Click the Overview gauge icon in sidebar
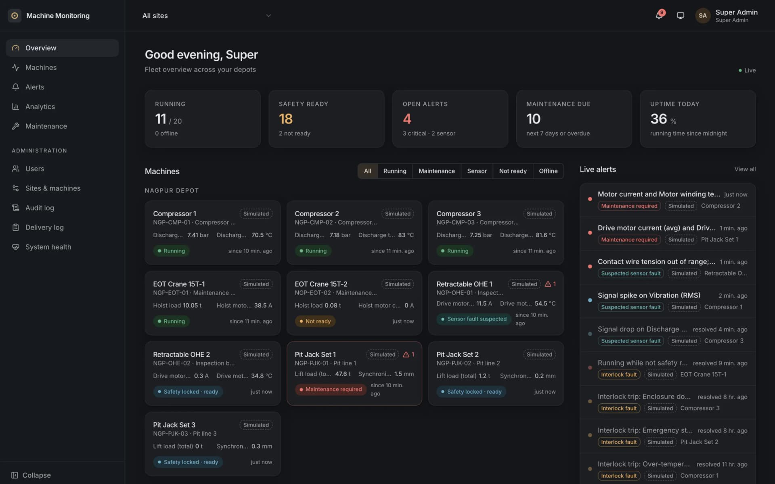Viewport: 775px width, 484px height. [x=16, y=48]
